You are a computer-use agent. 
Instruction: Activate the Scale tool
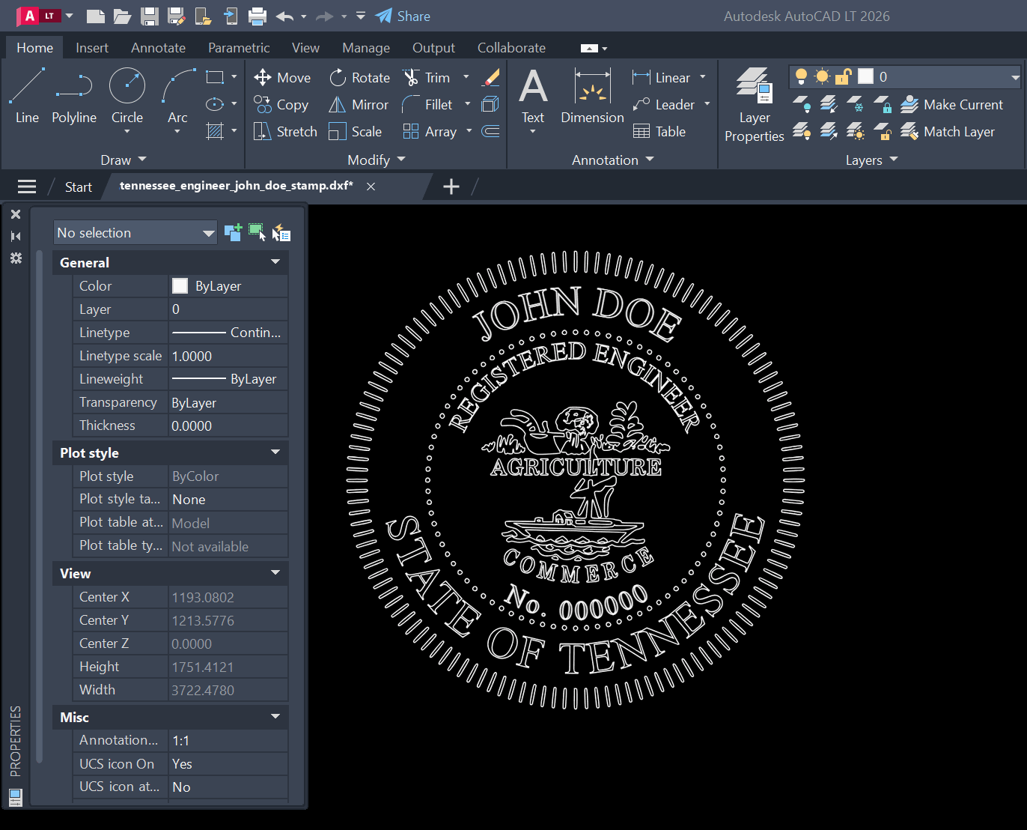[x=356, y=131]
